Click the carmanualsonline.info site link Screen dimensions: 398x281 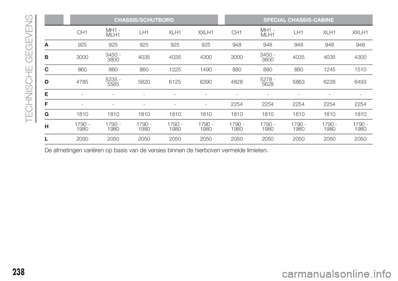(x=337, y=274)
